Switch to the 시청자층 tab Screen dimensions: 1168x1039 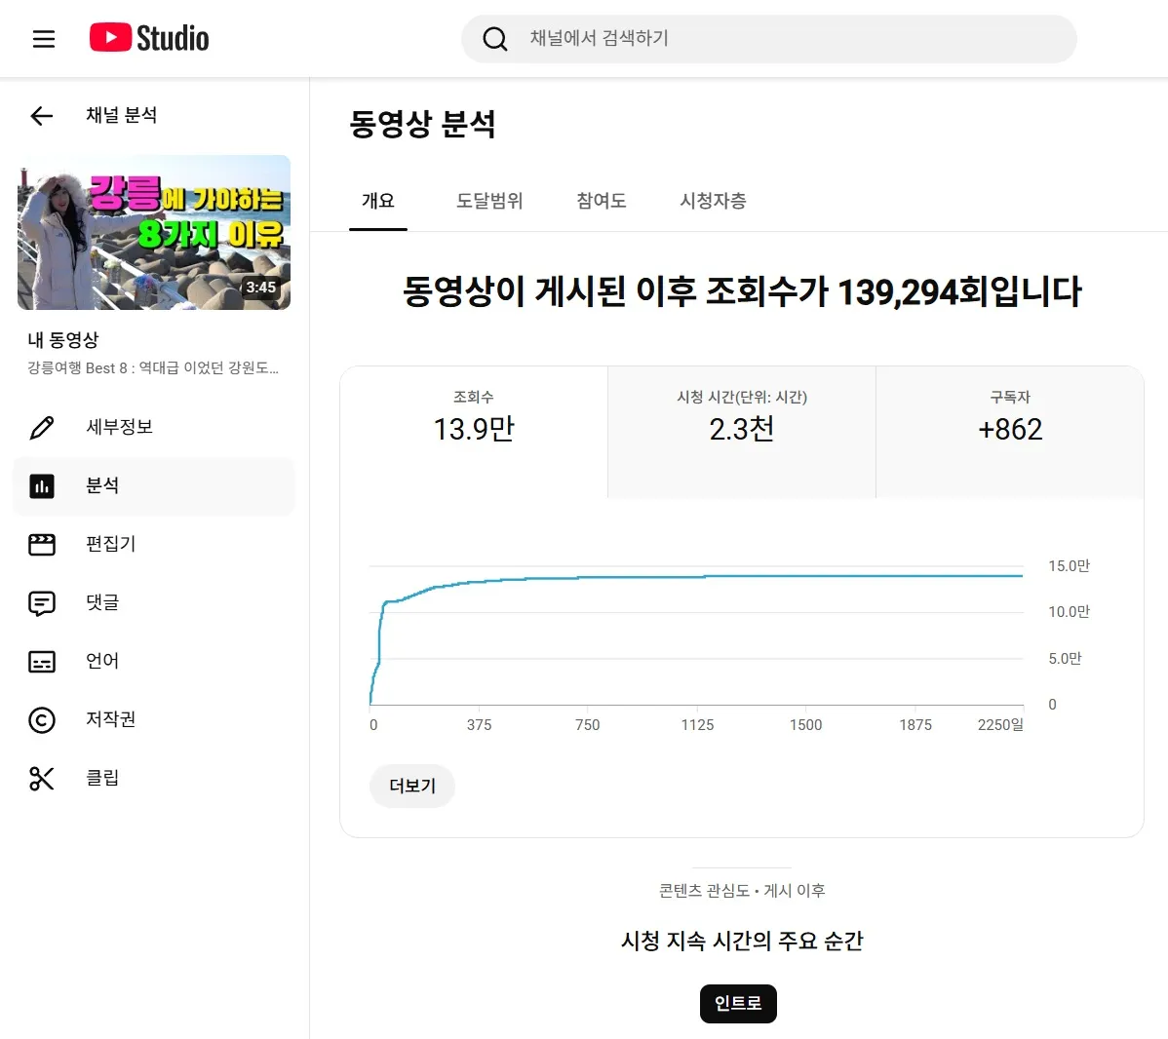coord(713,201)
